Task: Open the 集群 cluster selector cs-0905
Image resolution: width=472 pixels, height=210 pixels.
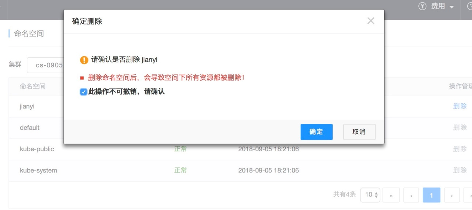Action: 45,65
